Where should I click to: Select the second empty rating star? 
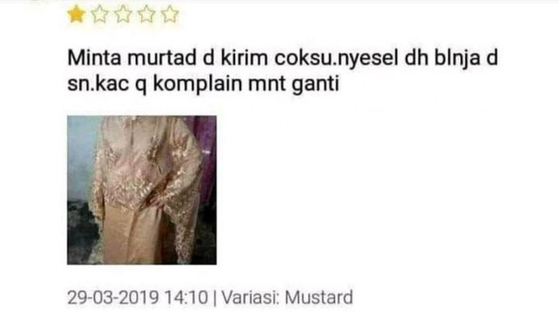[100, 15]
